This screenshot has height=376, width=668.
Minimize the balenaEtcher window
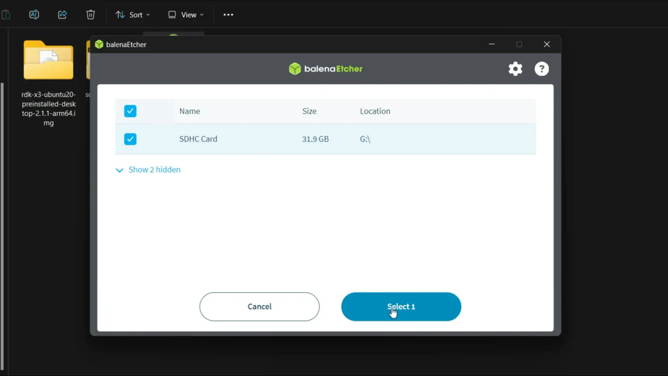tap(492, 44)
